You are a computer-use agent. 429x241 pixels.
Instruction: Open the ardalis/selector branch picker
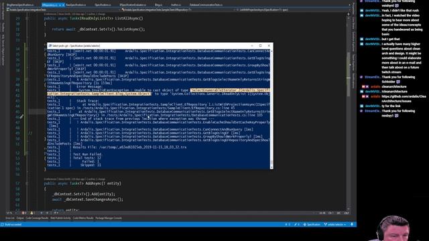coord(335,225)
